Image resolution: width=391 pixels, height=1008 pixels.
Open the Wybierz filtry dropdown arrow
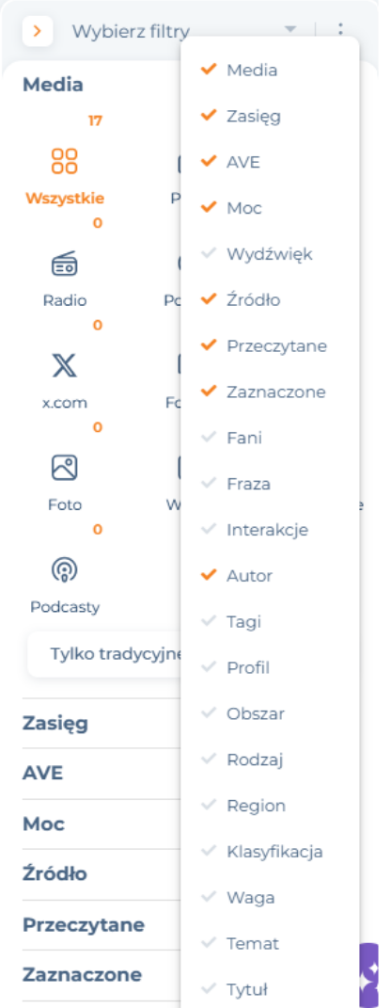290,29
